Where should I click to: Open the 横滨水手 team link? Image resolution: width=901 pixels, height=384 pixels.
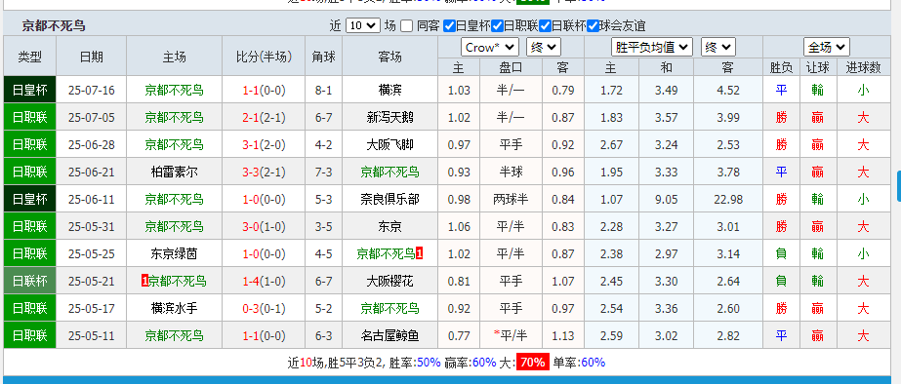174,308
